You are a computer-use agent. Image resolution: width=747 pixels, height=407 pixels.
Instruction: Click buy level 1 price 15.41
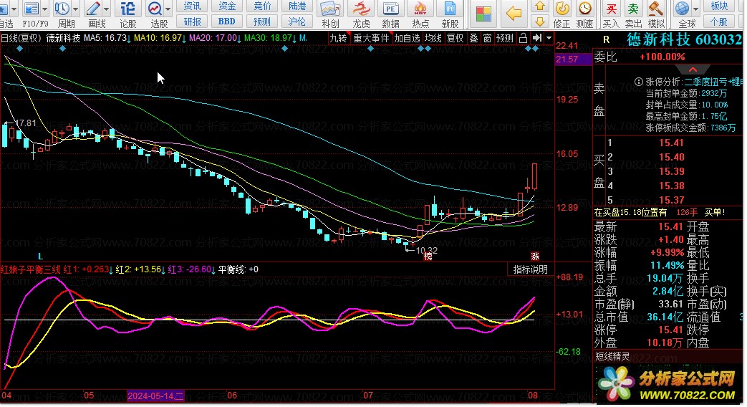point(671,143)
